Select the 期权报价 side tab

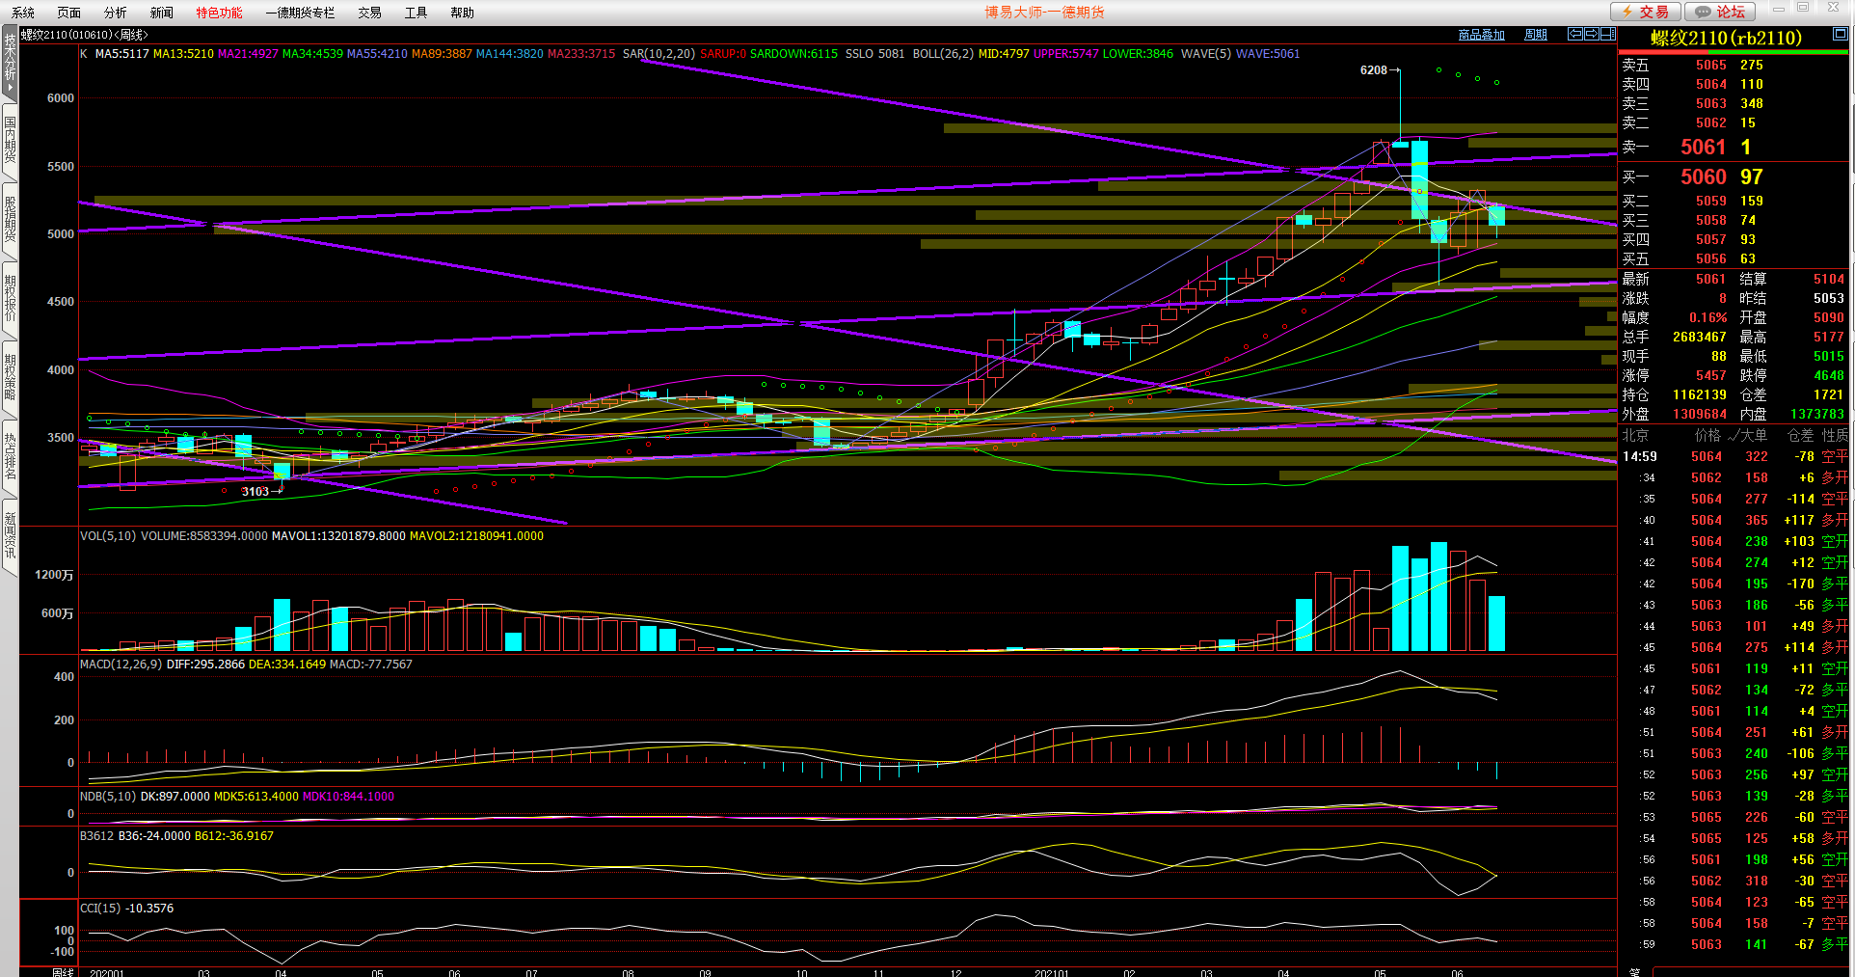click(x=10, y=298)
